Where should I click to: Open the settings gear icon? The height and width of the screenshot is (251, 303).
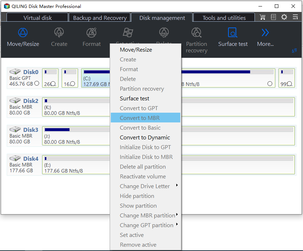tap(284, 17)
